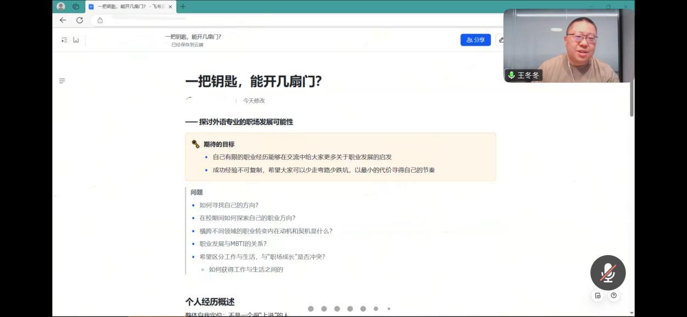Screen dimensions: 687x317
Task: Click the site lock icon in address bar
Action: 100,20
